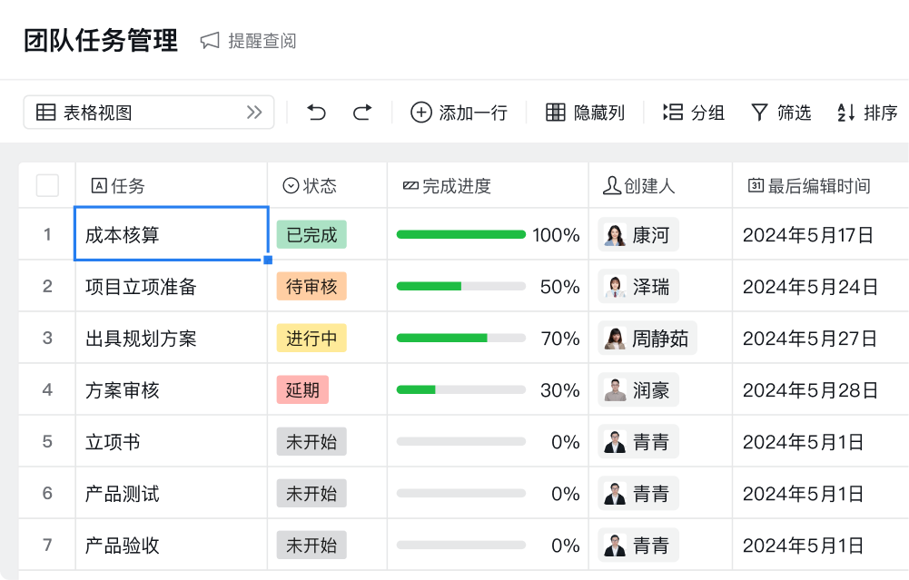Open the 分组 grouping option
Image resolution: width=909 pixels, height=580 pixels.
pyautogui.click(x=694, y=112)
